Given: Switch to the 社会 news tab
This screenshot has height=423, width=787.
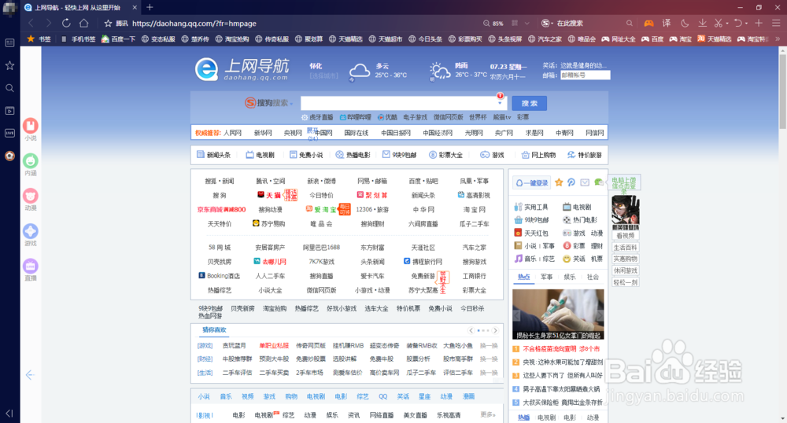Looking at the screenshot, I should tap(593, 277).
